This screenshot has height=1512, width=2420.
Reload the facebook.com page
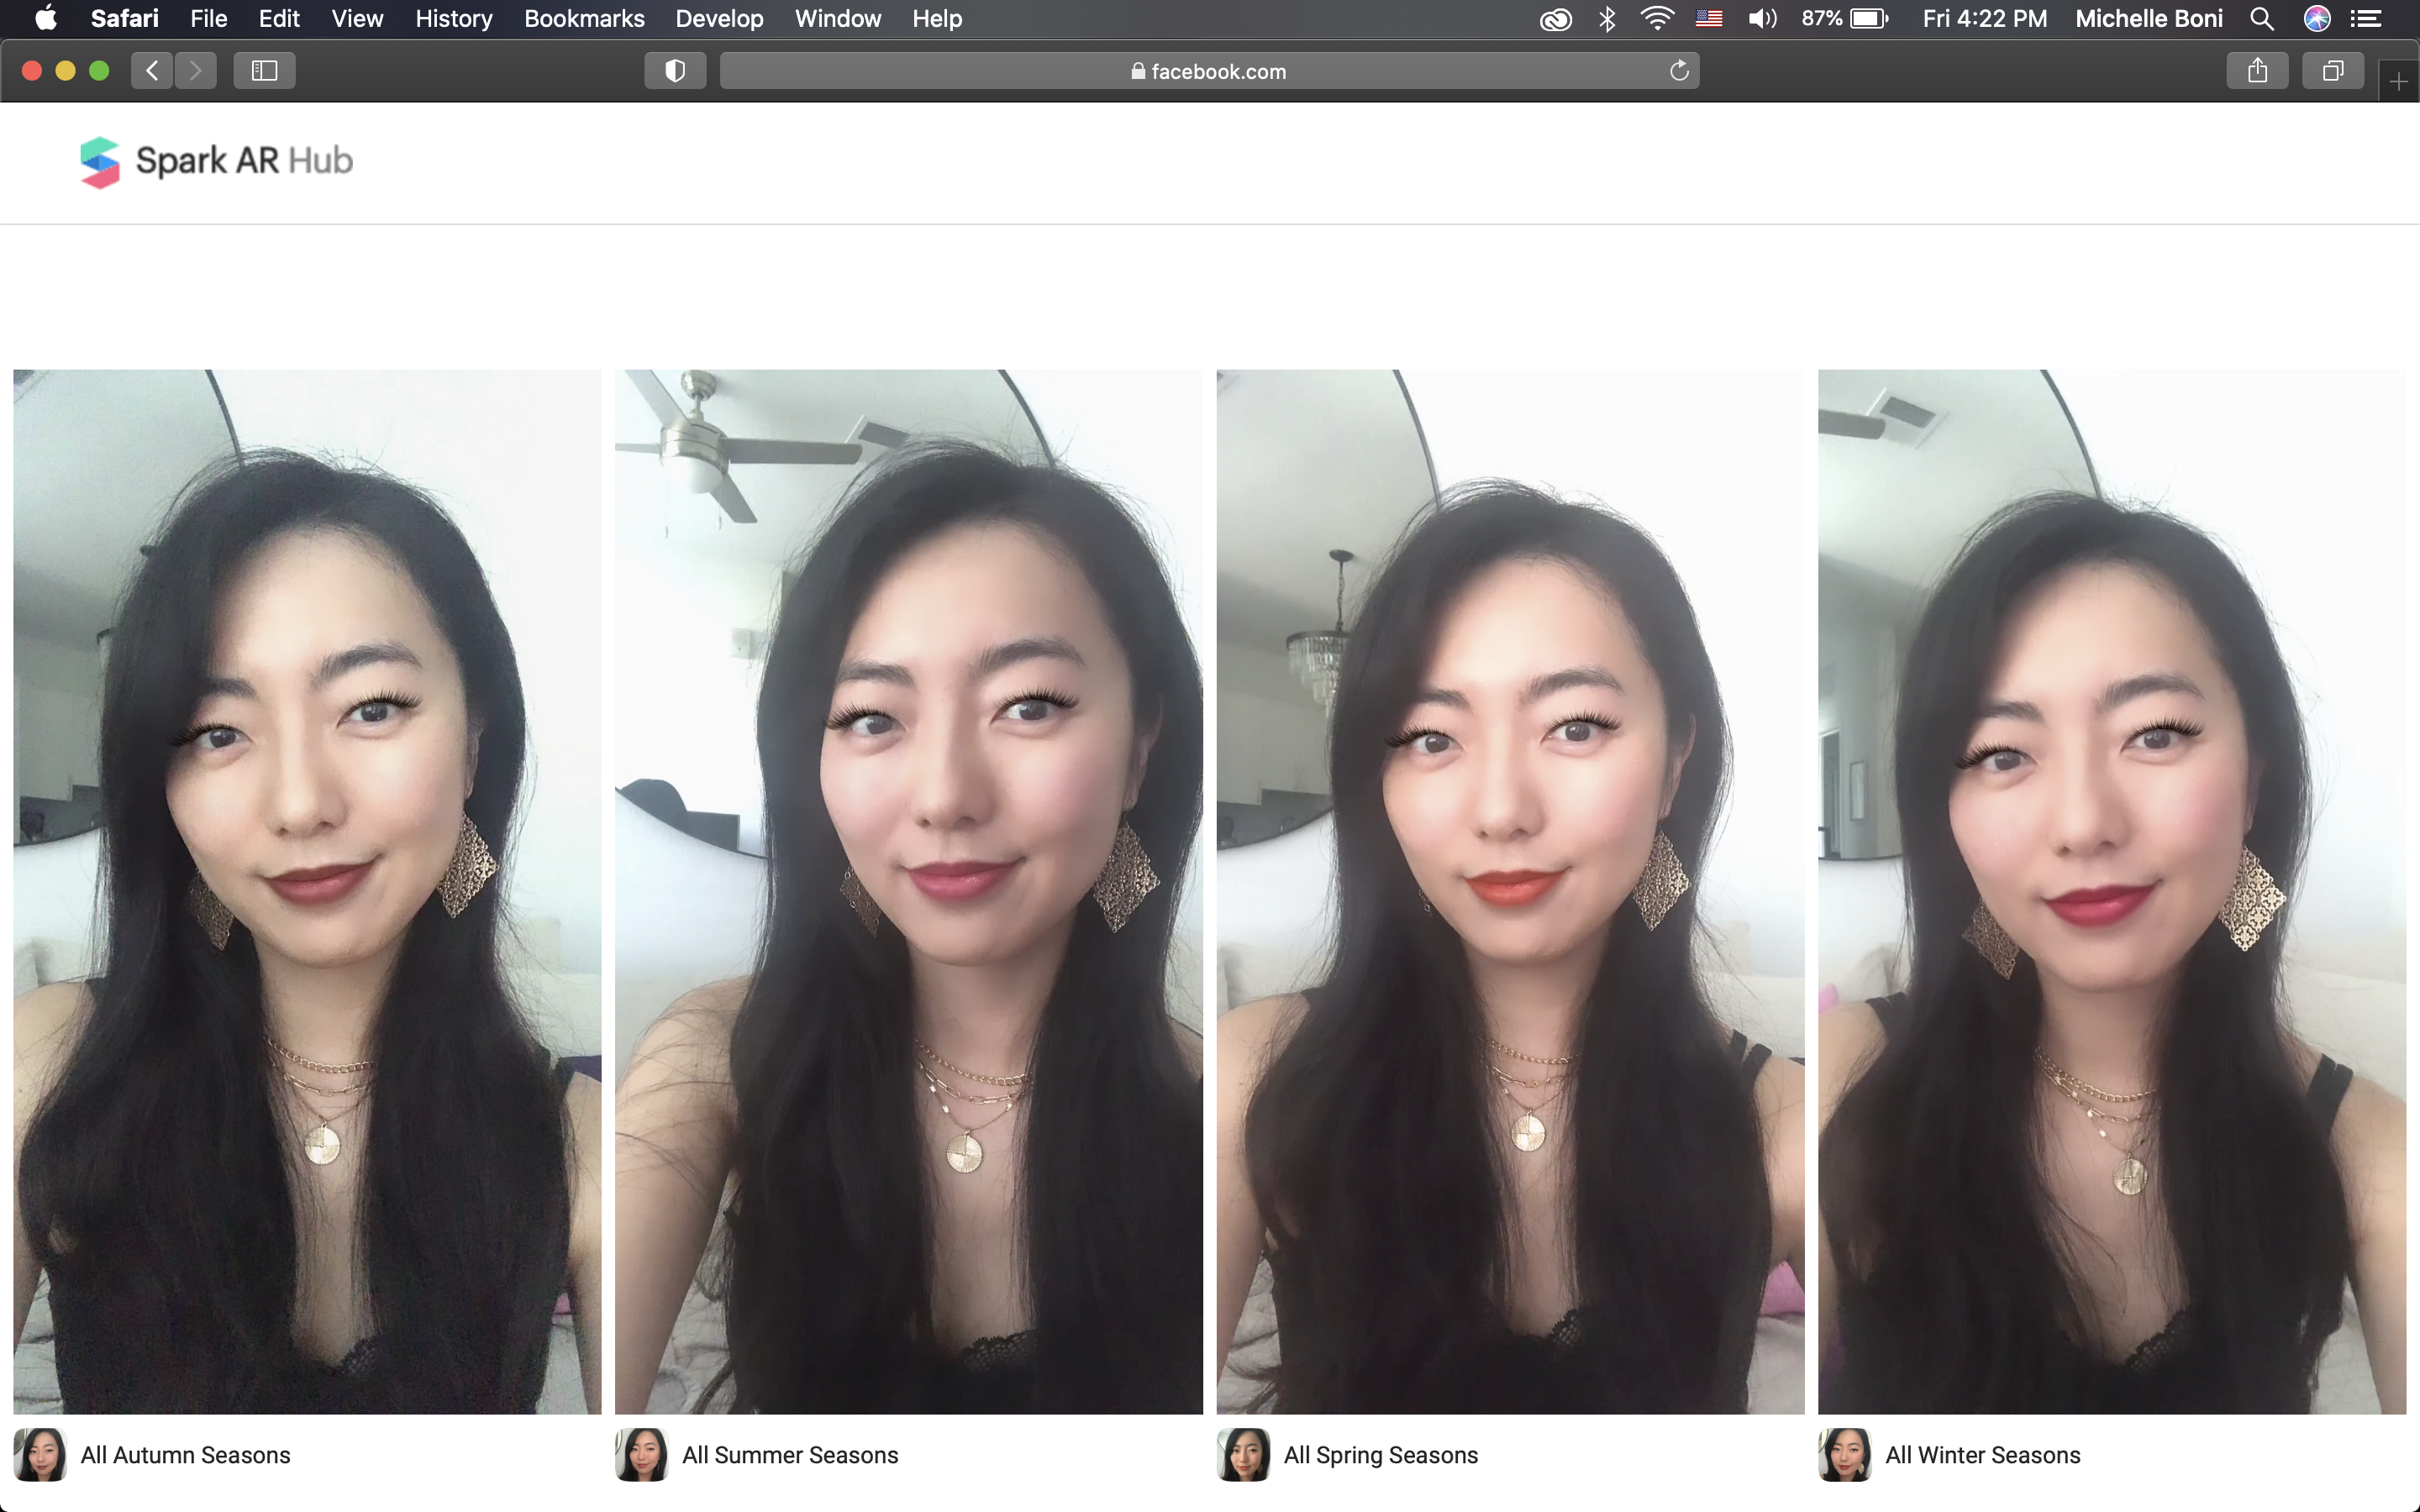pyautogui.click(x=1679, y=71)
